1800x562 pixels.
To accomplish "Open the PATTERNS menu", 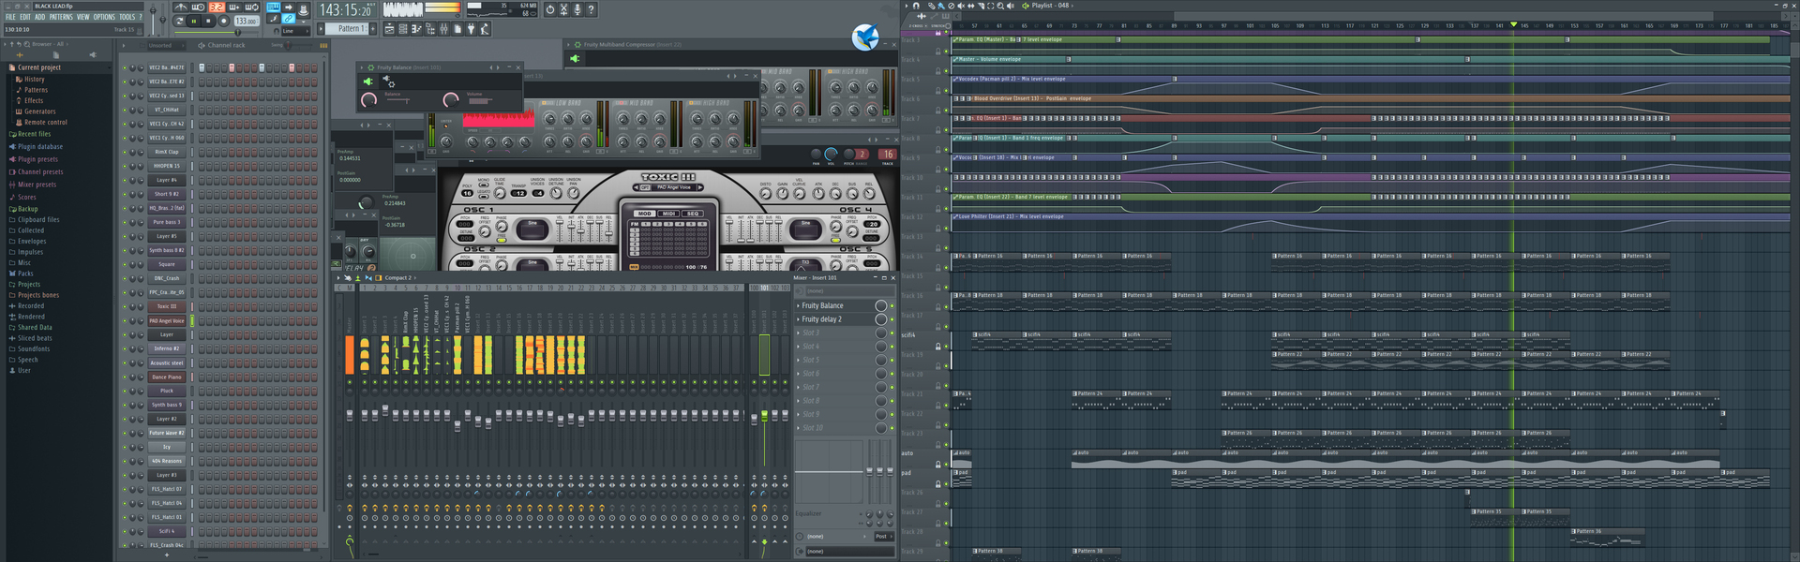I will pos(61,17).
